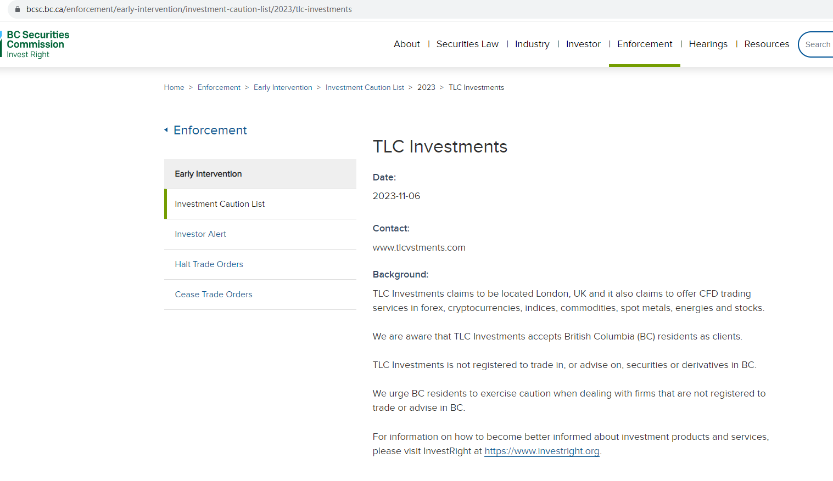
Task: Open Investor Alert in the sidebar
Action: [x=200, y=234]
